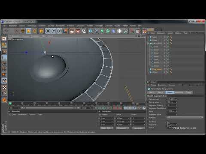Select the Objekt attributes tab
Viewport: 206px width, 154px height.
[170, 92]
